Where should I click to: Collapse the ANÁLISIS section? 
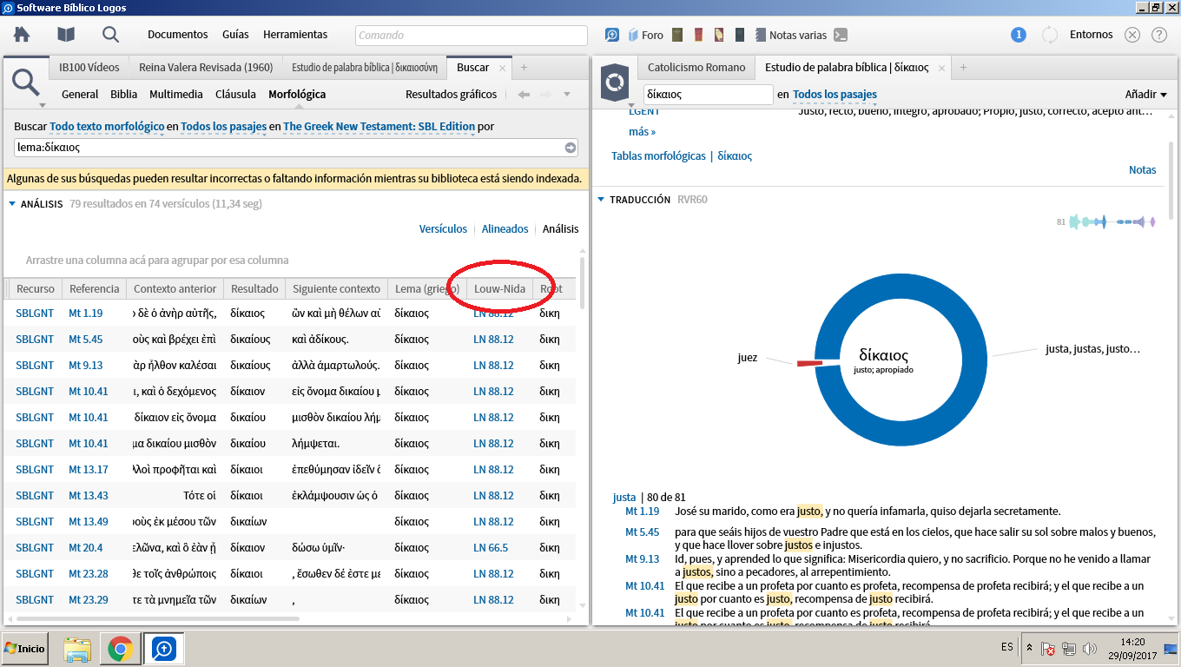[12, 204]
